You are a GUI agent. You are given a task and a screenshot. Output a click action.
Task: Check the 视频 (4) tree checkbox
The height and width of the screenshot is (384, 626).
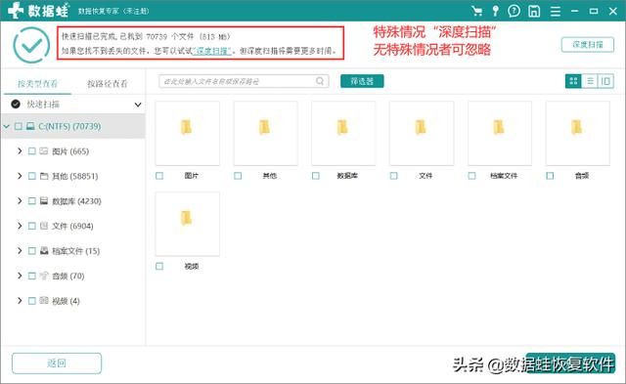(32, 301)
